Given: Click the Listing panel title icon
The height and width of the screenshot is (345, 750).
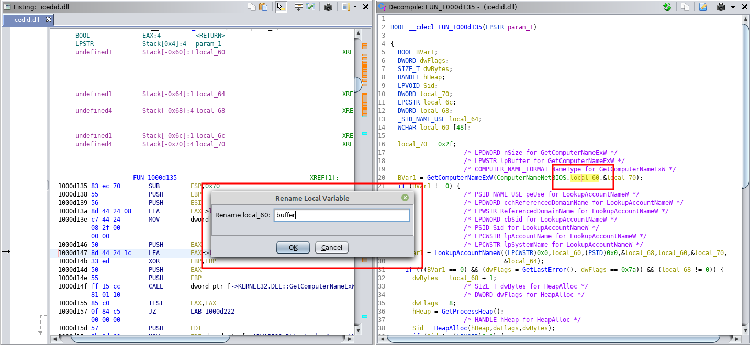Looking at the screenshot, I should click(6, 7).
